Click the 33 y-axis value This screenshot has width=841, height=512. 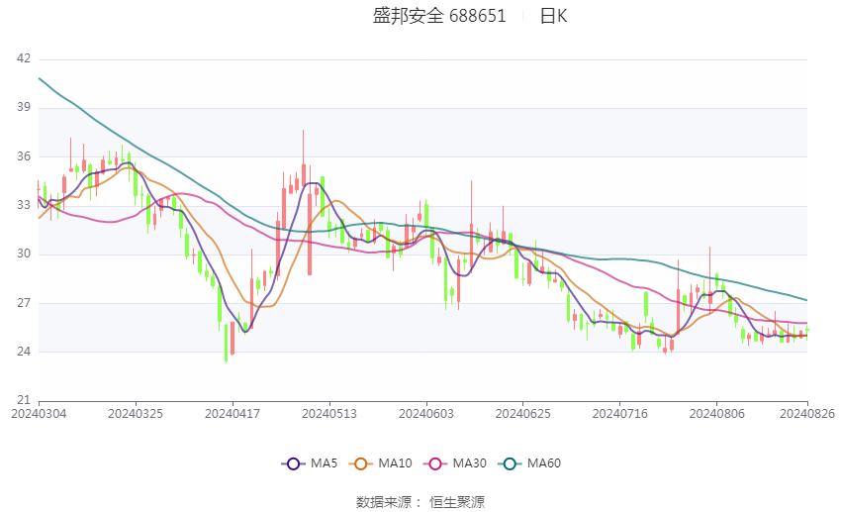coord(24,205)
